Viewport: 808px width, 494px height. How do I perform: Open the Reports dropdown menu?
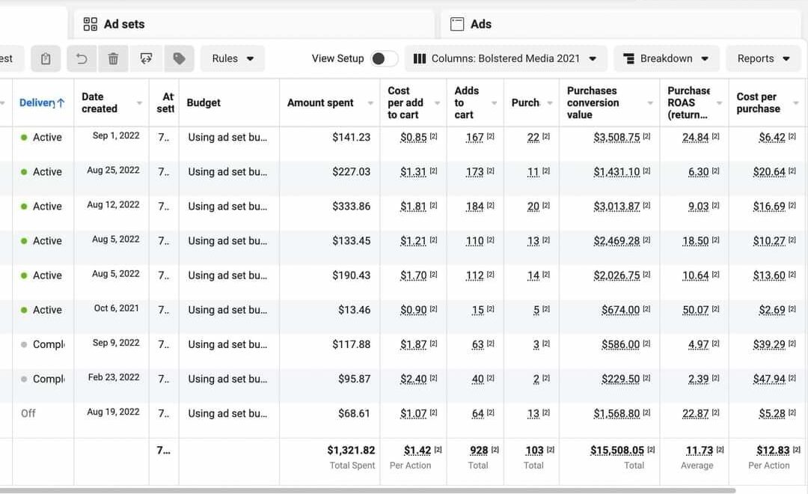tap(763, 58)
